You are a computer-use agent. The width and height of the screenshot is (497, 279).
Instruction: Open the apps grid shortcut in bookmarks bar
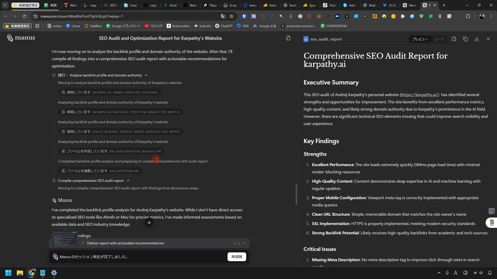(x=37, y=26)
